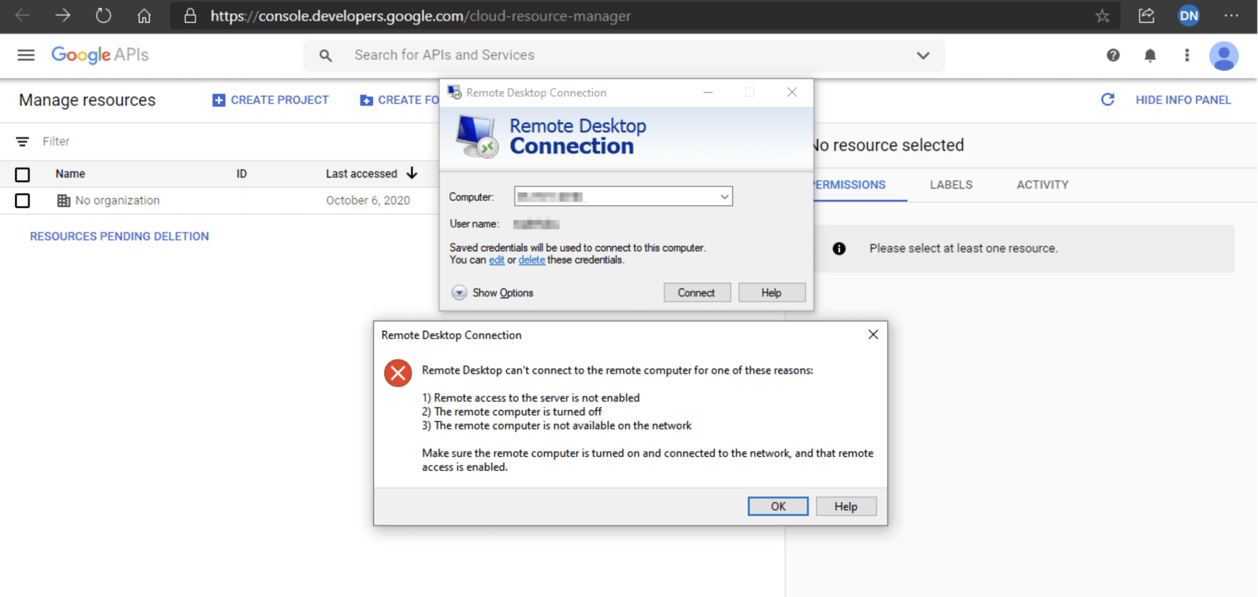Check the select-all checkbox in table header
Image resolution: width=1258 pixels, height=597 pixels.
click(x=22, y=174)
